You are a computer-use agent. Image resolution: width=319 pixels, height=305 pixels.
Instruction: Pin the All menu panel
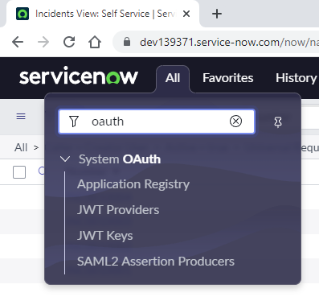(278, 122)
